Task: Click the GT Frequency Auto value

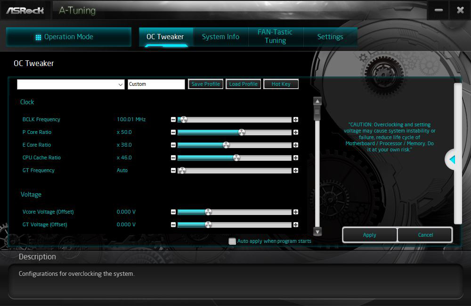Action: (122, 170)
